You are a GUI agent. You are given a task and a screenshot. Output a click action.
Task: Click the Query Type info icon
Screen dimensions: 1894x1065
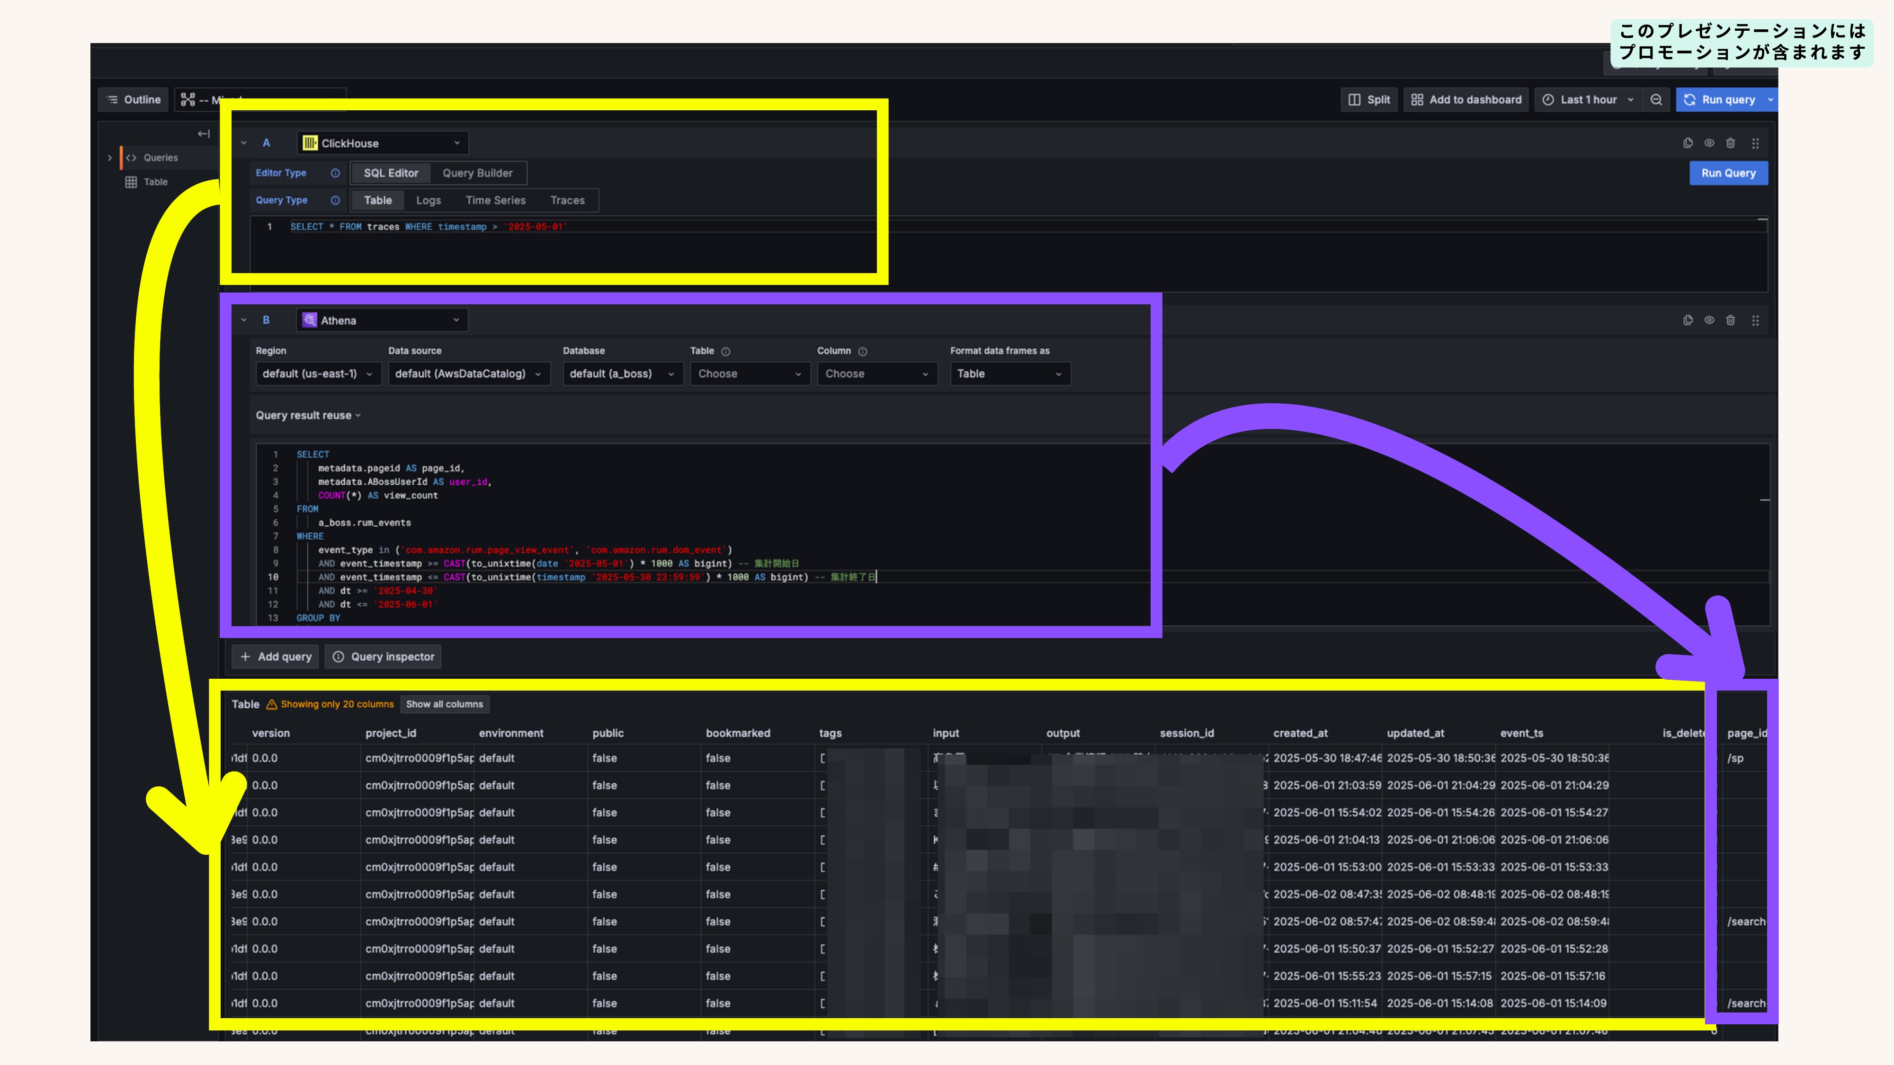(335, 201)
